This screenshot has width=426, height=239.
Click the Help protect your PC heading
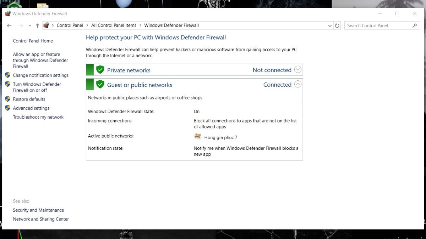tap(156, 38)
